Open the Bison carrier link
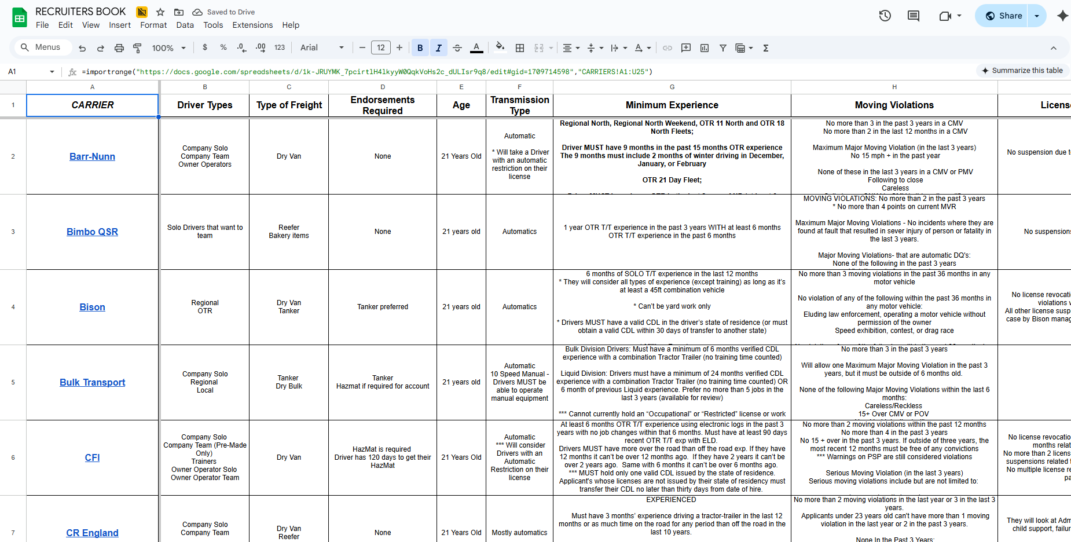Screen dimensions: 1071x542 (92, 307)
